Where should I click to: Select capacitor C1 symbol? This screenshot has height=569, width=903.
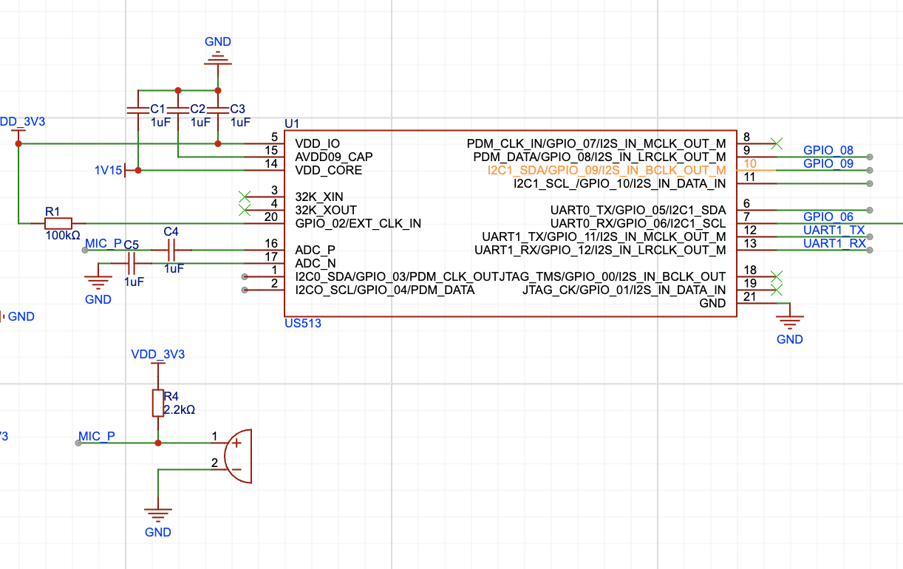[x=137, y=109]
